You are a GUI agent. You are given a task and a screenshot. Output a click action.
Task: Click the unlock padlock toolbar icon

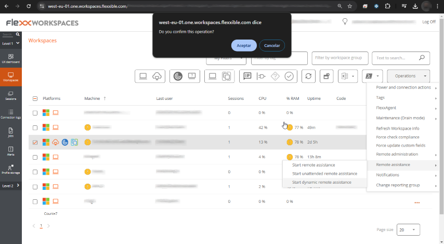(327, 76)
